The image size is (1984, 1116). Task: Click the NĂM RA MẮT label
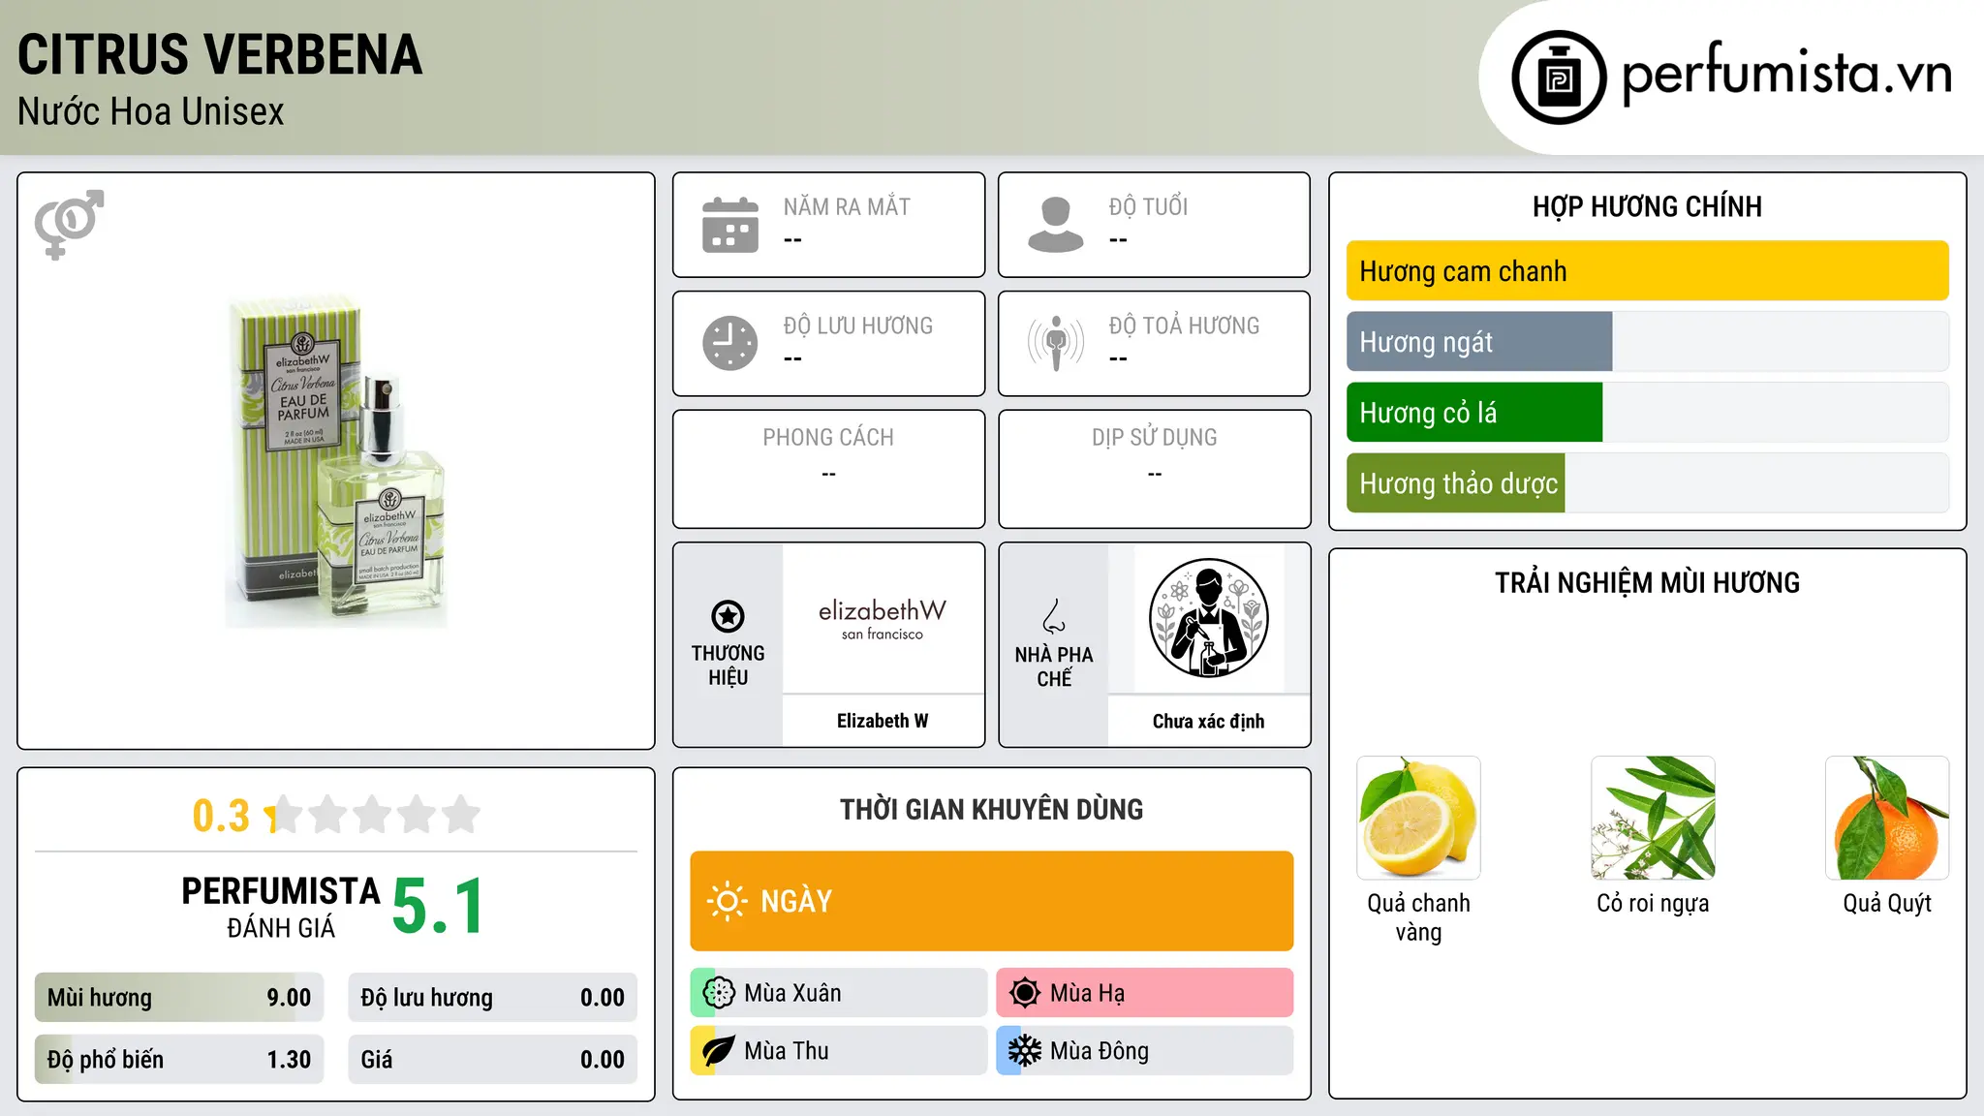(847, 207)
